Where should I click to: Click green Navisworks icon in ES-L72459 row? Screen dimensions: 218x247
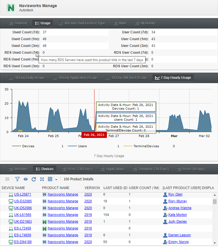[45, 229]
